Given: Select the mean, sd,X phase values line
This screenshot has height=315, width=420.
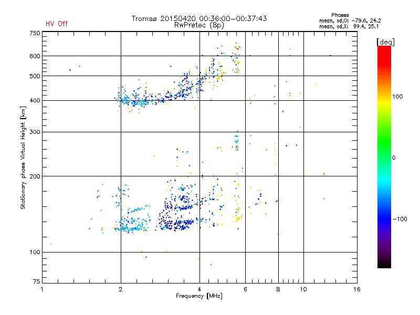Looking at the screenshot, I should 349,26.
